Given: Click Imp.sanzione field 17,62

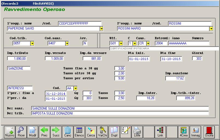Looking at the screenshot, I should (x=175, y=78).
